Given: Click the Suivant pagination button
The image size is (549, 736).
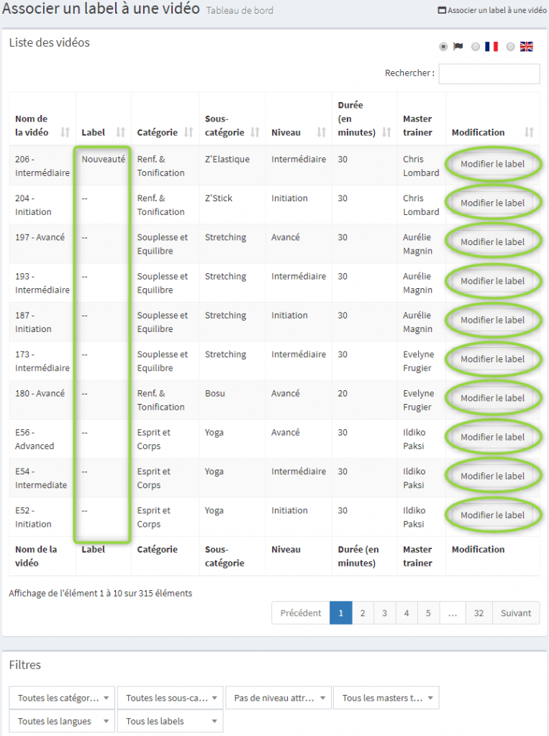Looking at the screenshot, I should tap(516, 613).
